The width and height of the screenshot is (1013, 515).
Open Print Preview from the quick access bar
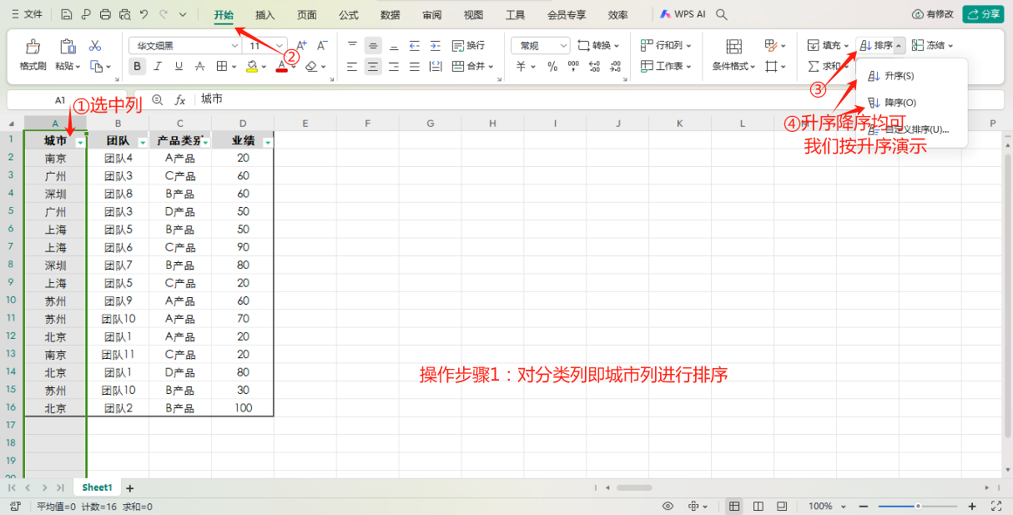pos(124,14)
